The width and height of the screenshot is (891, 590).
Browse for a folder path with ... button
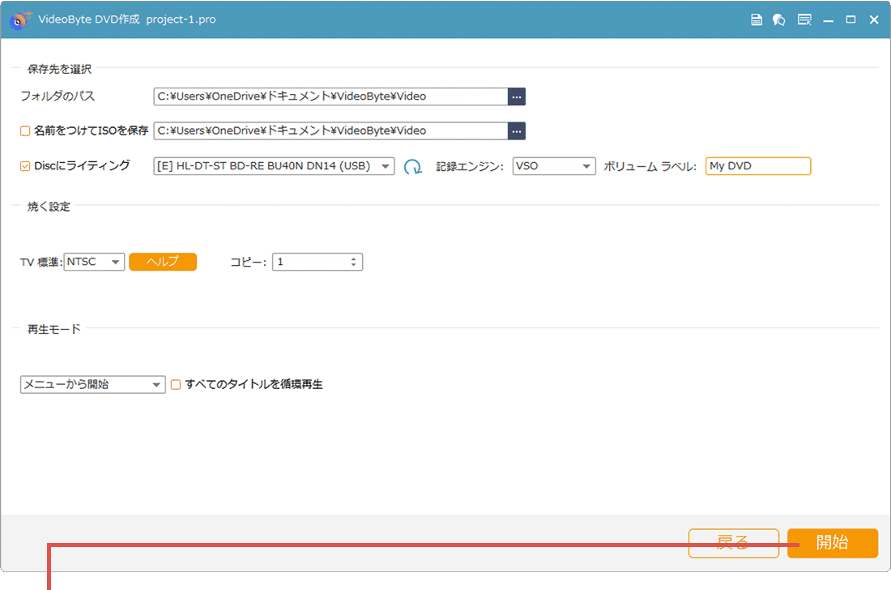[517, 96]
